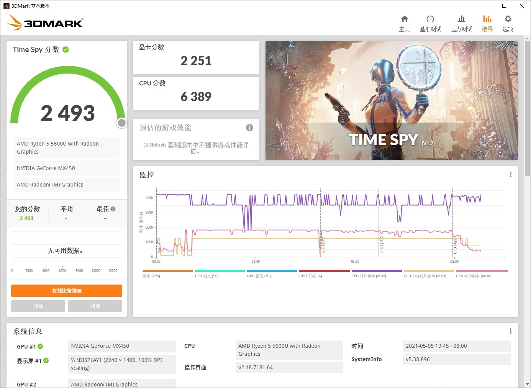Click the 3DMark title bar app icon

pyautogui.click(x=7, y=6)
